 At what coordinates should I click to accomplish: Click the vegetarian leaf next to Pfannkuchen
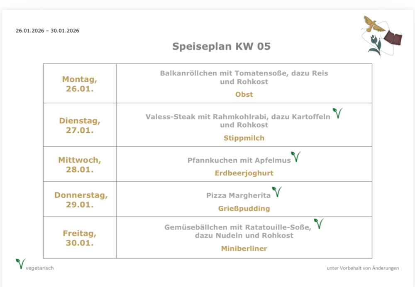295,157
